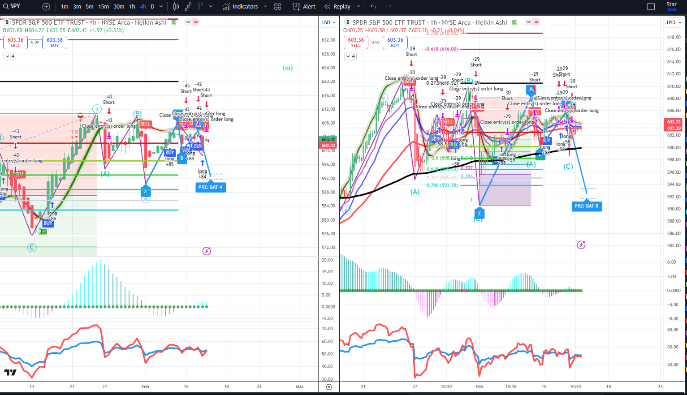Select the 1h timeframe
This screenshot has width=687, height=395.
click(132, 7)
